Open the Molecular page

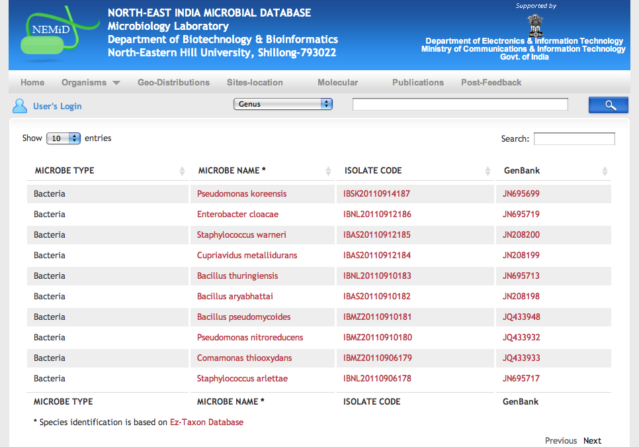point(338,82)
